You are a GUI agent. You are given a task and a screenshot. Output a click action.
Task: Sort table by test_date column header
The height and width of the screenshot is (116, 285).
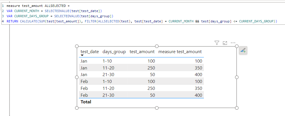(90, 52)
